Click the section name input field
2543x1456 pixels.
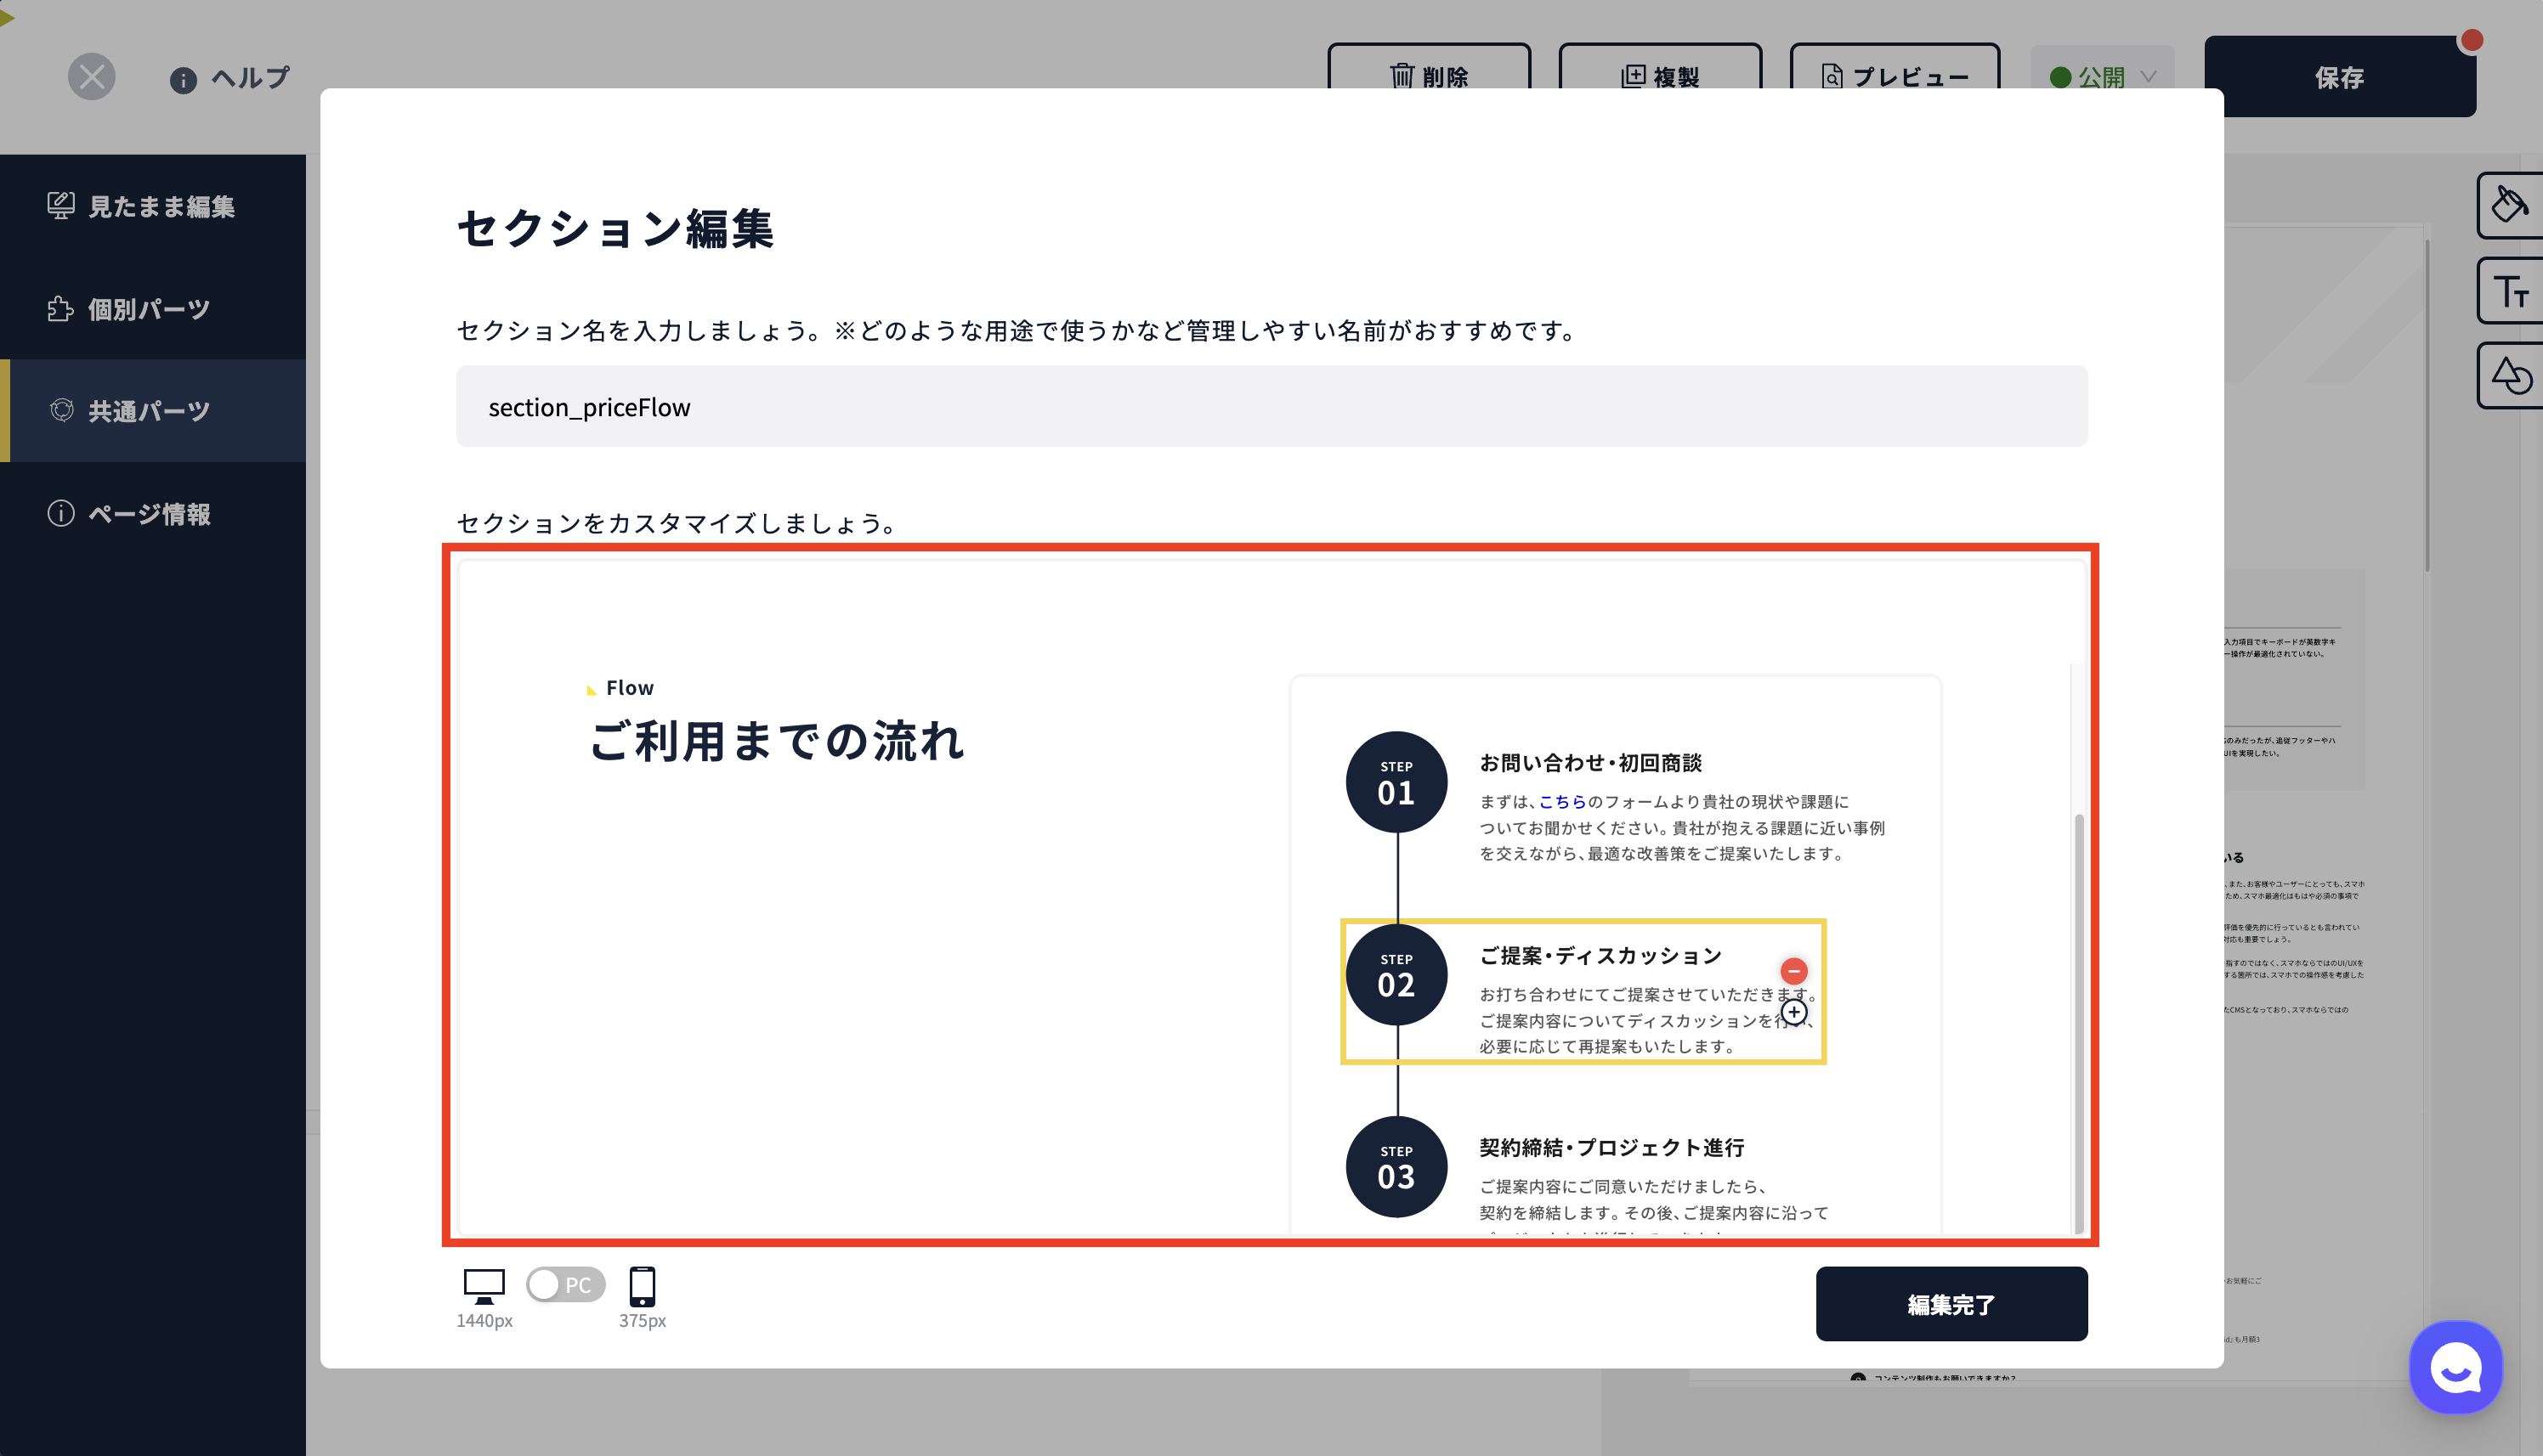pos(1271,407)
